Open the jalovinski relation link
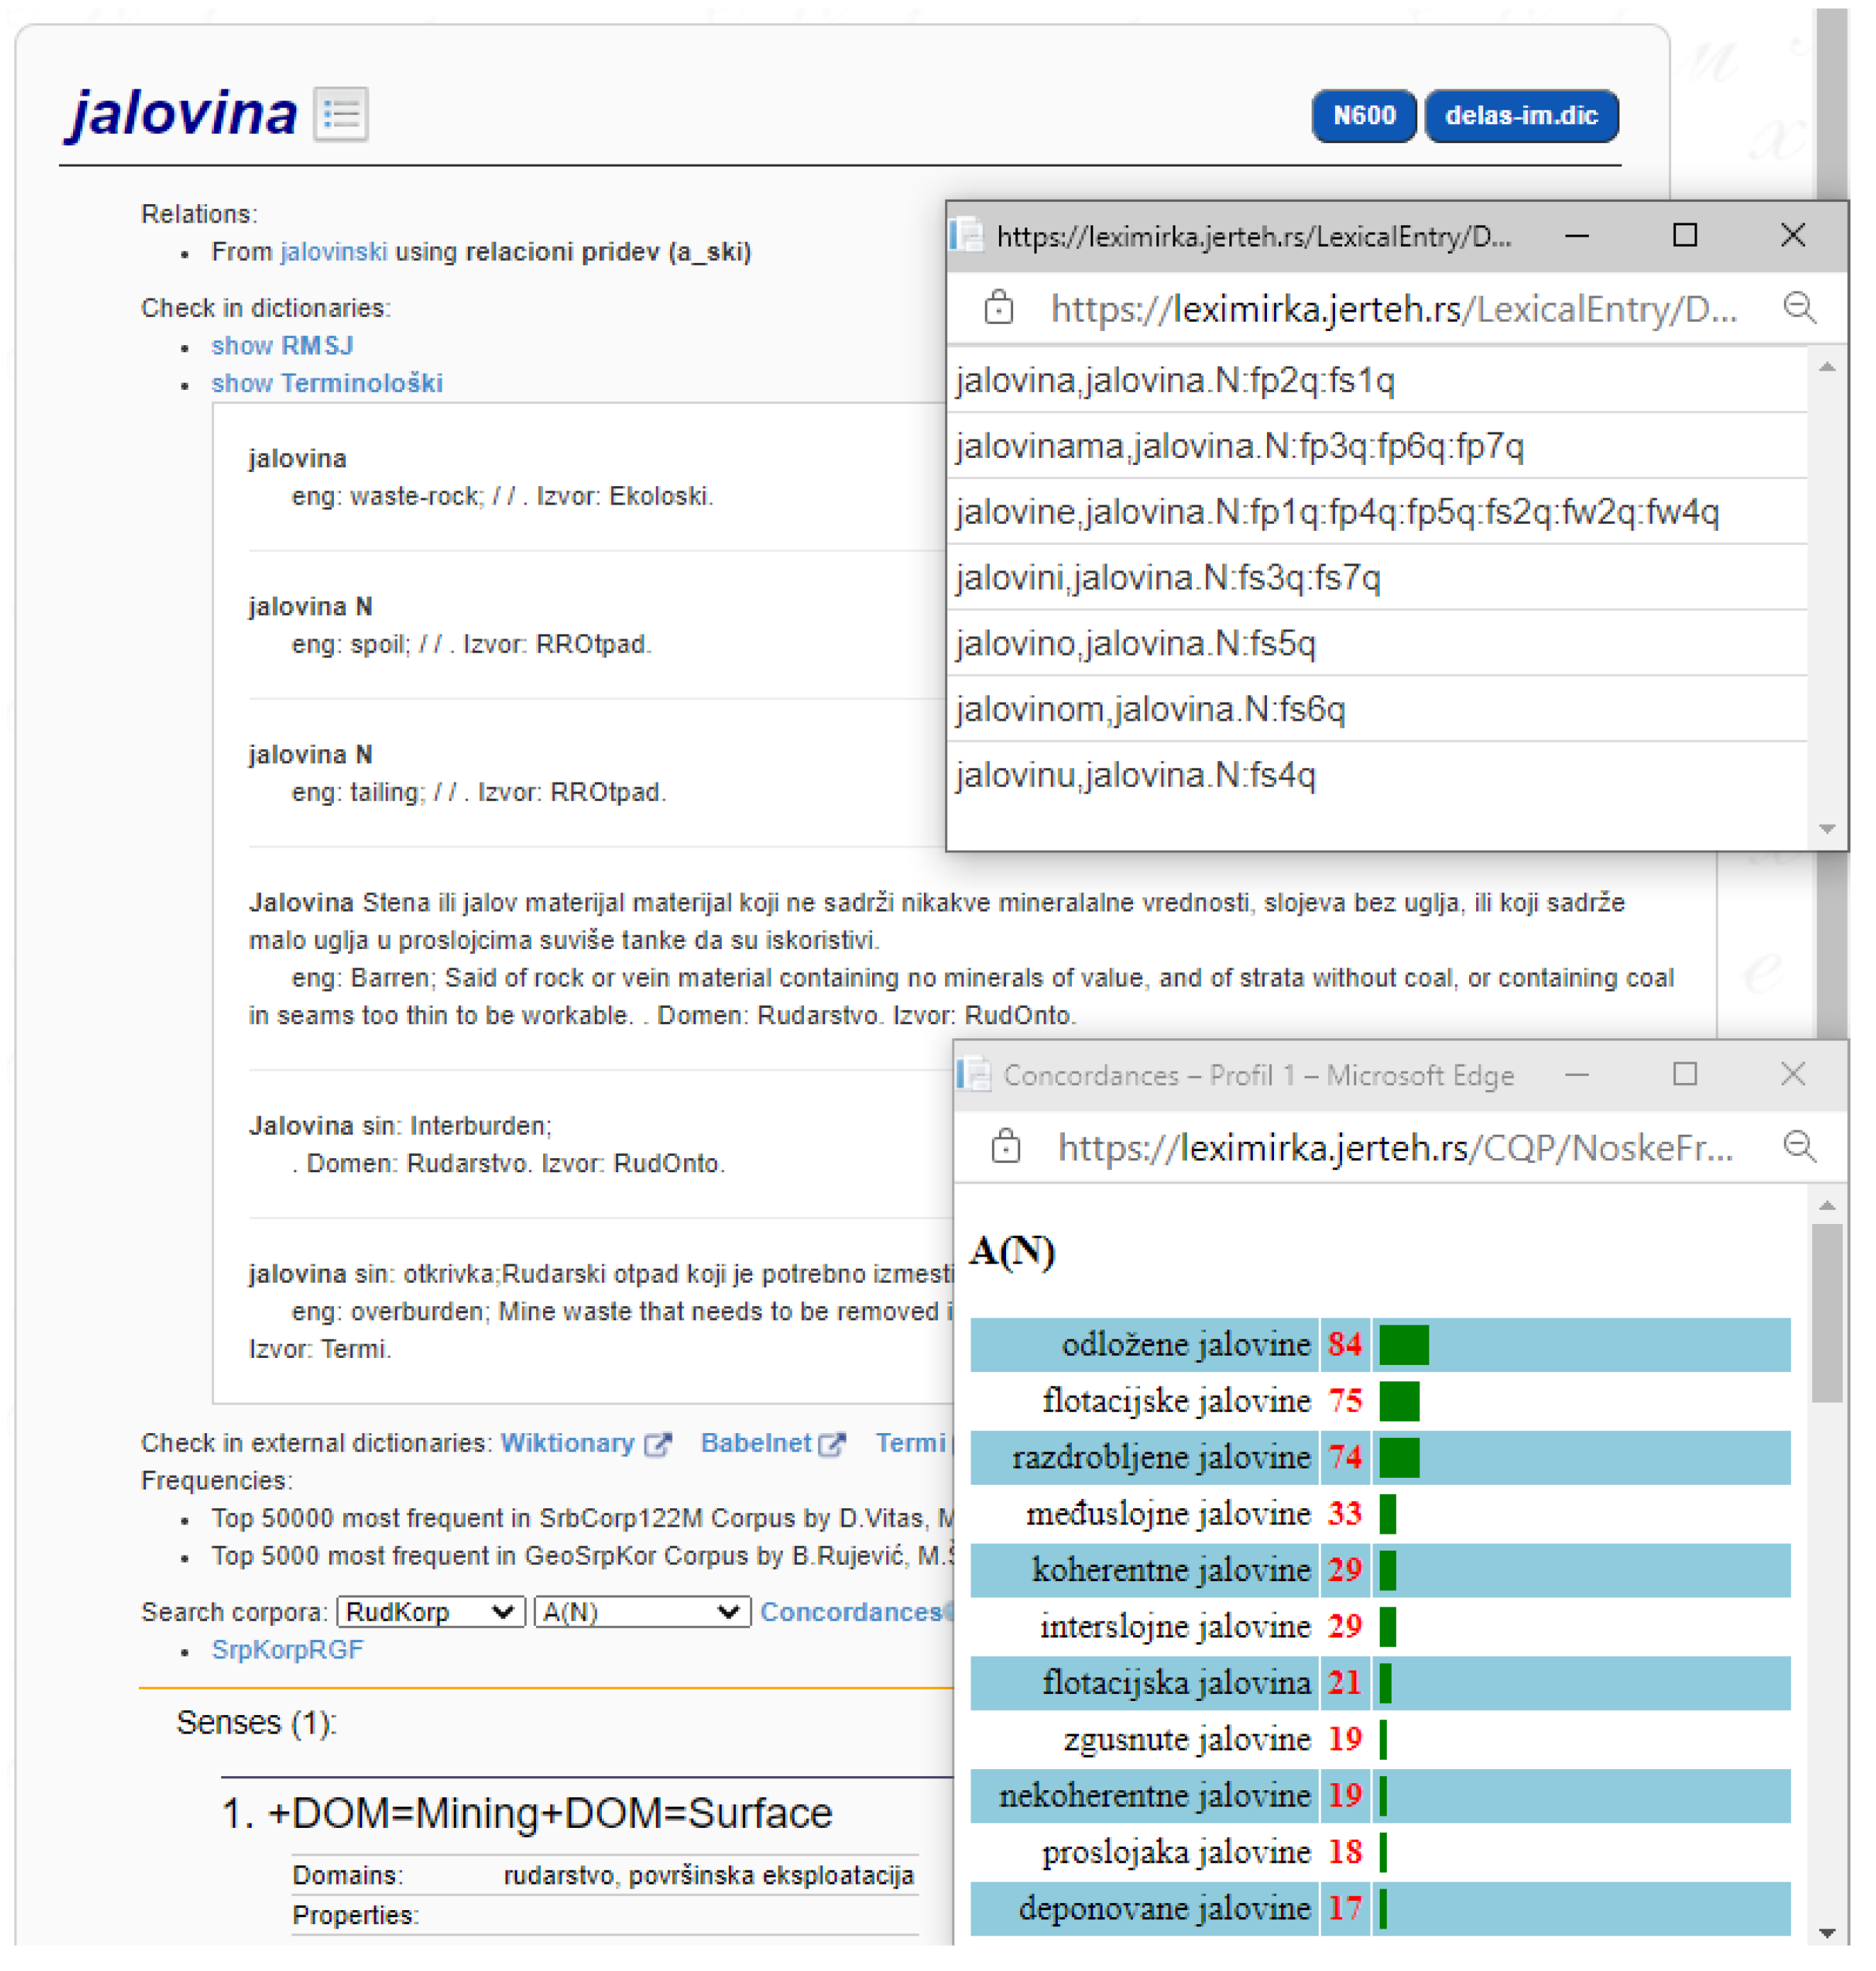1876x1971 pixels. point(333,252)
